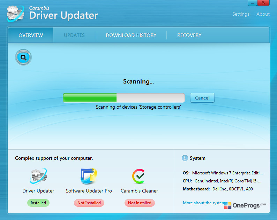Viewport: 277px width, 220px height.
Task: Click the Motherboard Dell Inc. line
Action: tap(218, 189)
